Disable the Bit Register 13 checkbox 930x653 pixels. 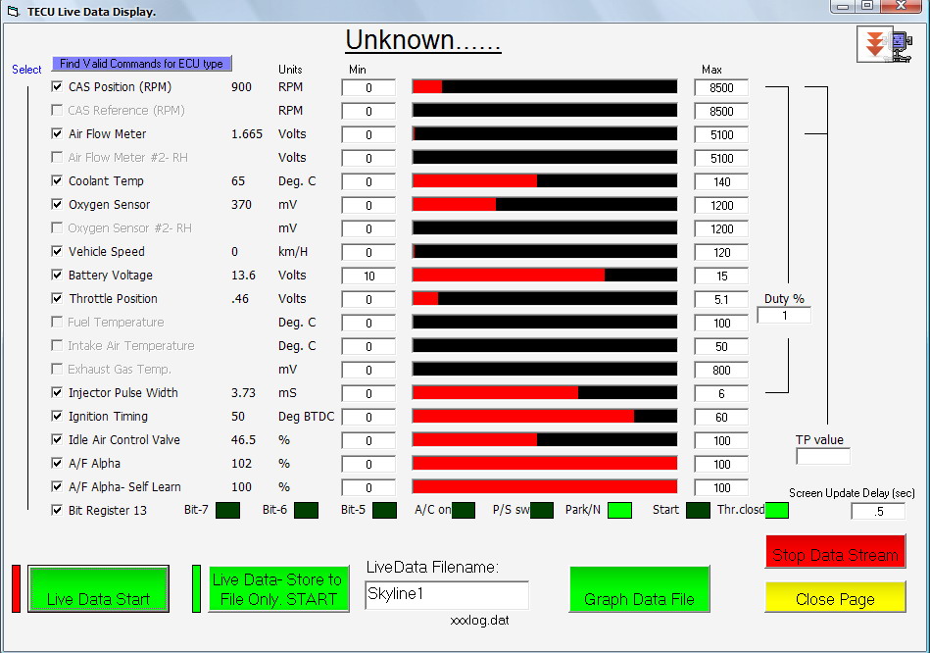[x=57, y=511]
